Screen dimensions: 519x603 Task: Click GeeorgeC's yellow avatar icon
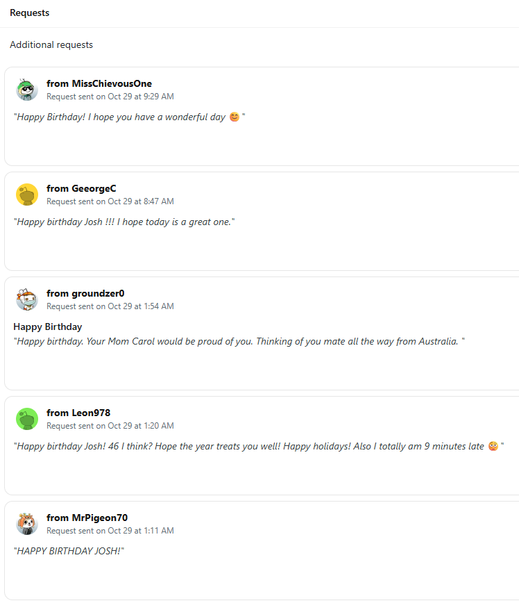[26, 195]
